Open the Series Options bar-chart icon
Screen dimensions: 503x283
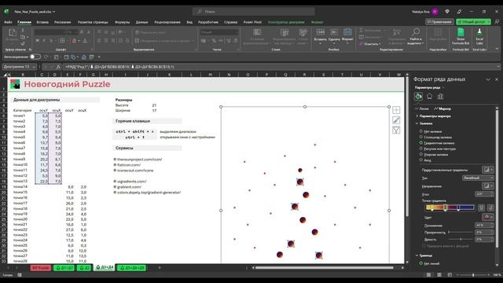point(440,96)
